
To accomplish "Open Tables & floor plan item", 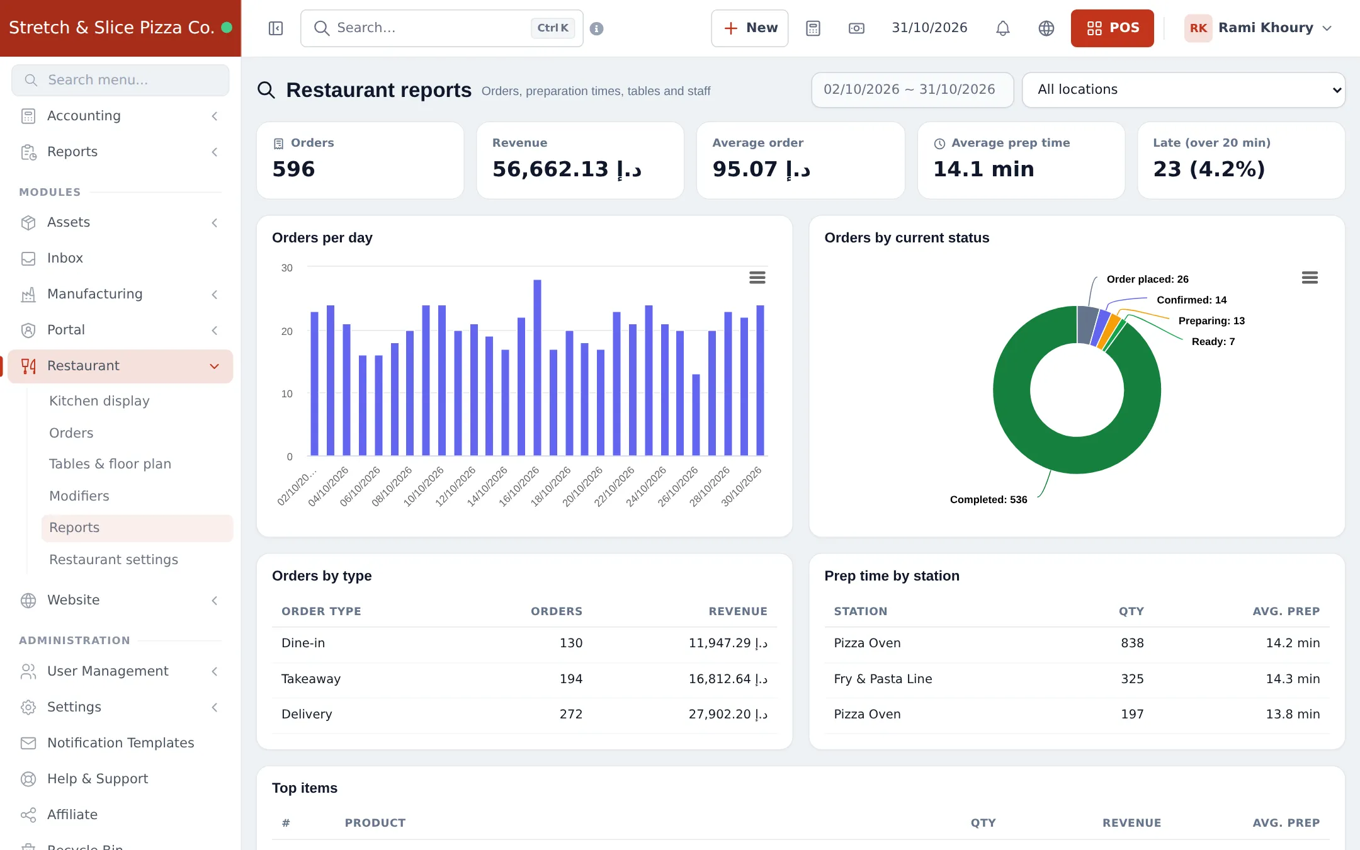I will [x=110, y=464].
